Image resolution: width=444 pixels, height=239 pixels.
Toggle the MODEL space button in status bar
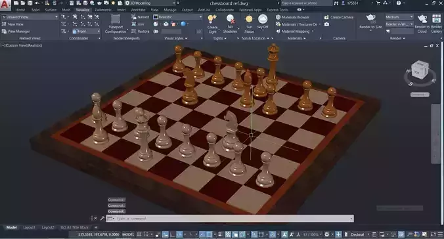click(128, 234)
